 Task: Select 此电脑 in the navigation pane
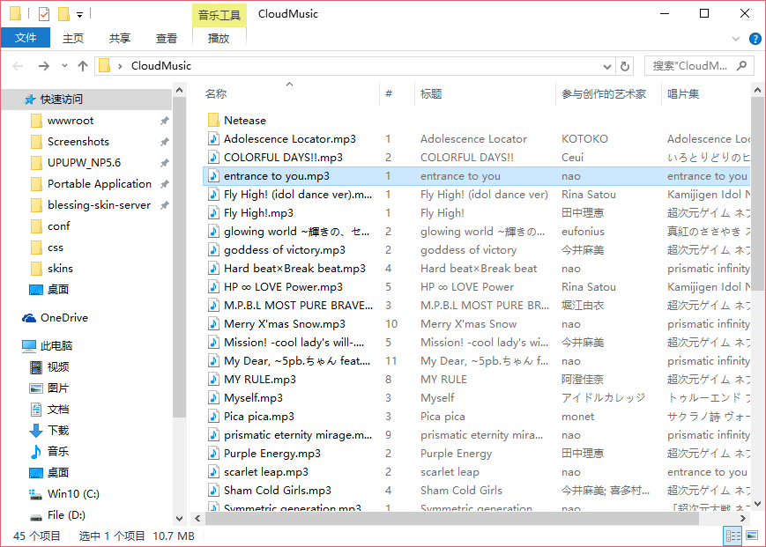coord(56,346)
